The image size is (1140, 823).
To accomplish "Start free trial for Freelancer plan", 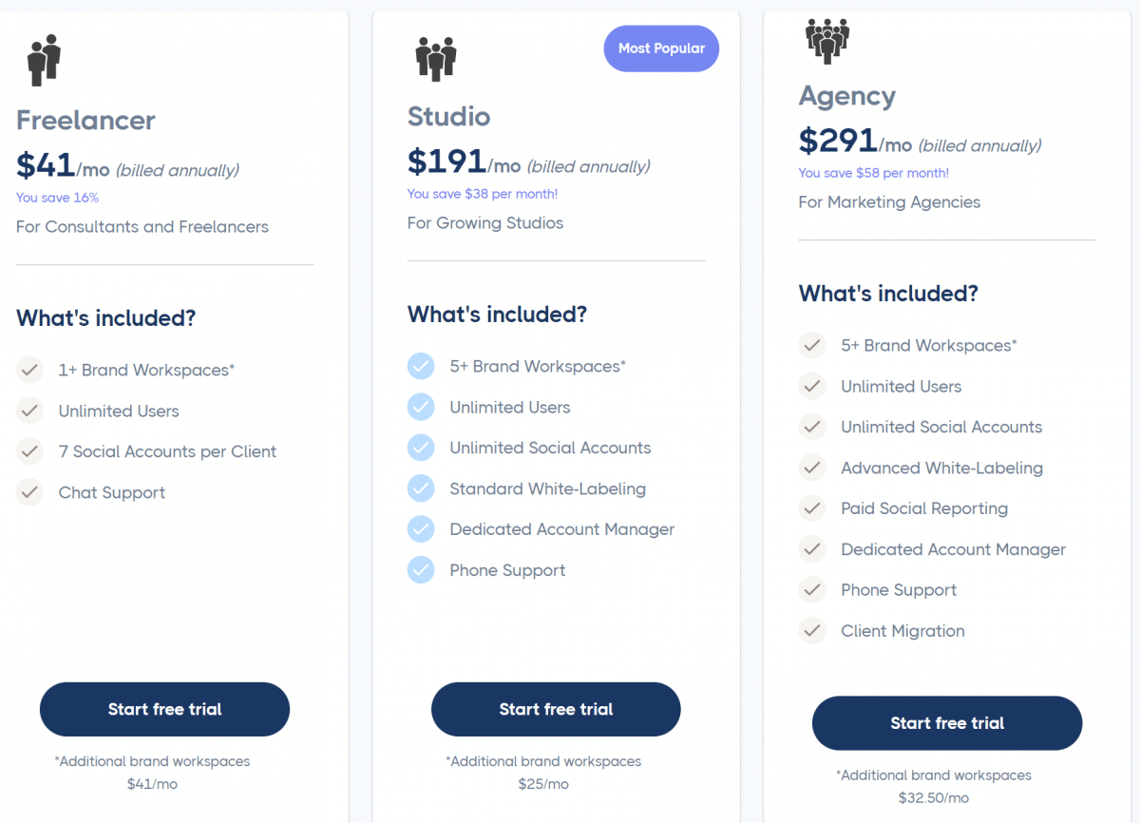I will [164, 709].
